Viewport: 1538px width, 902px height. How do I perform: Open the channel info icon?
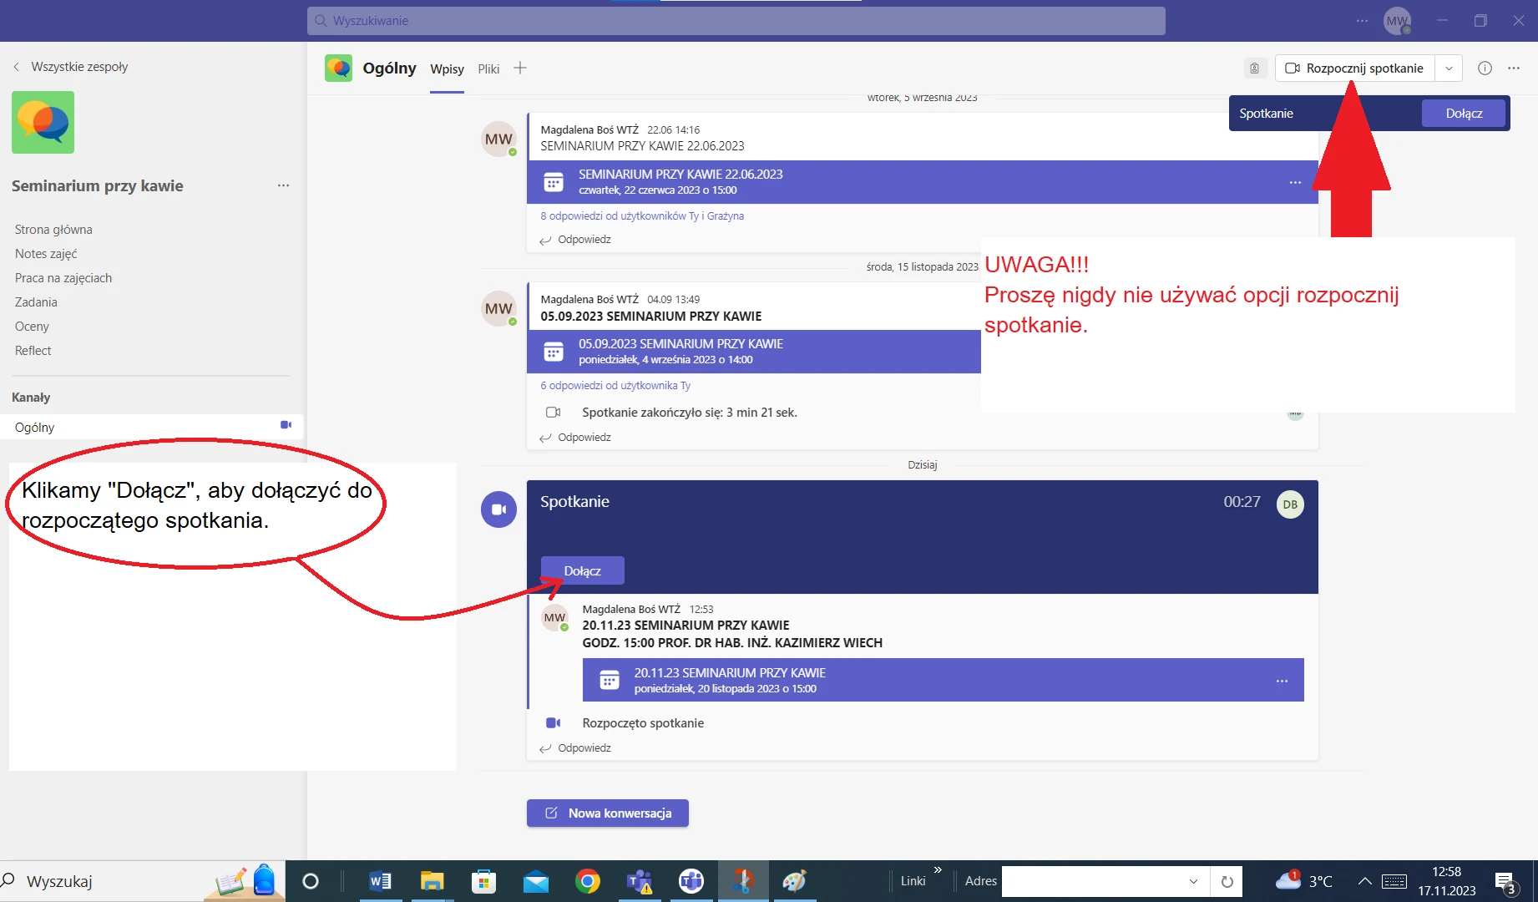point(1485,68)
